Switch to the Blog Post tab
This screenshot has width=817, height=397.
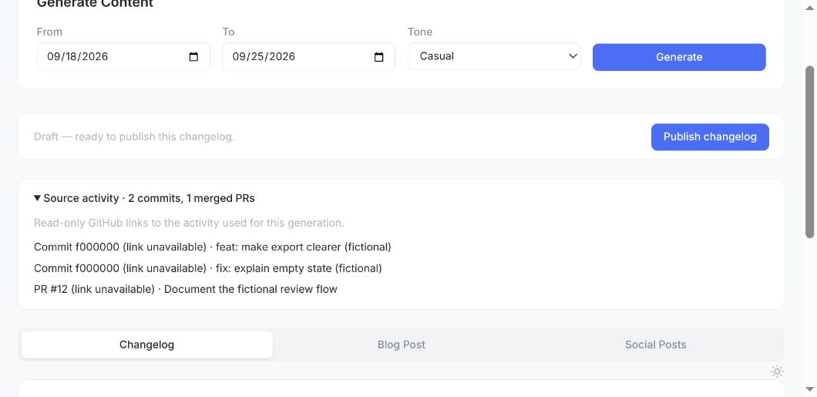402,345
